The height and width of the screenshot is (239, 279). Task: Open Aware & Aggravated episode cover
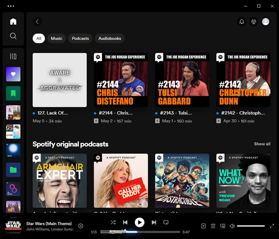tap(60, 80)
